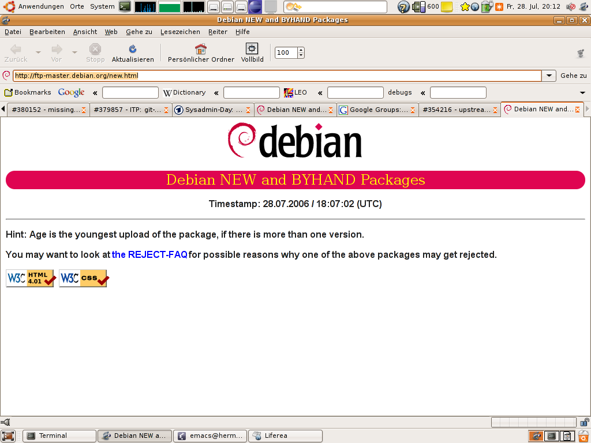
Task: Increase zoom level with stepper up arrow
Action: point(301,50)
